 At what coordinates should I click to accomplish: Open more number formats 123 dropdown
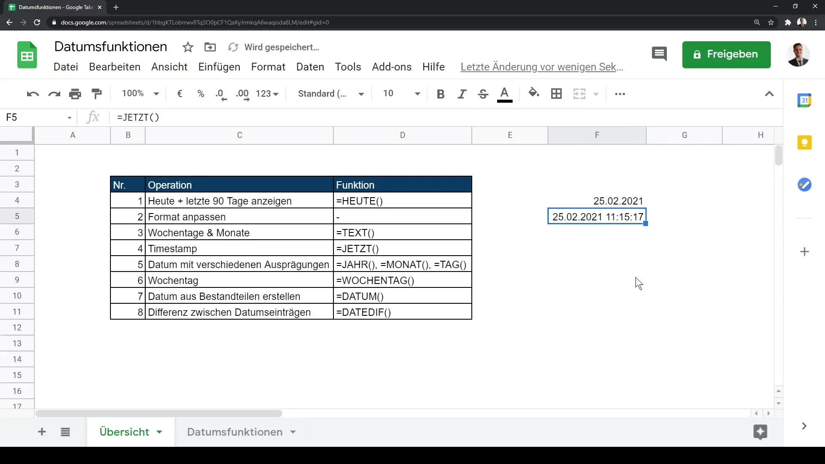click(267, 94)
